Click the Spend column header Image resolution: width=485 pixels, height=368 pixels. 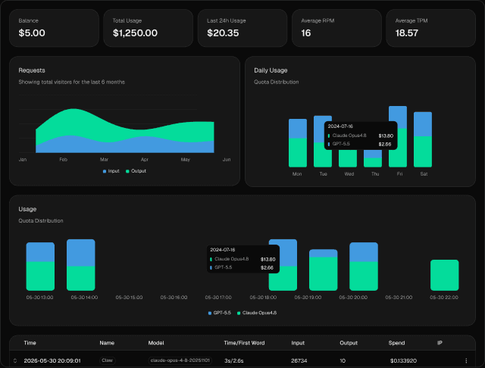(x=396, y=343)
